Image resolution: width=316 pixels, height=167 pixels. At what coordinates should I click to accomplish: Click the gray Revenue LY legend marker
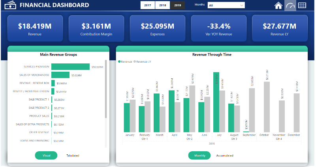135,62
